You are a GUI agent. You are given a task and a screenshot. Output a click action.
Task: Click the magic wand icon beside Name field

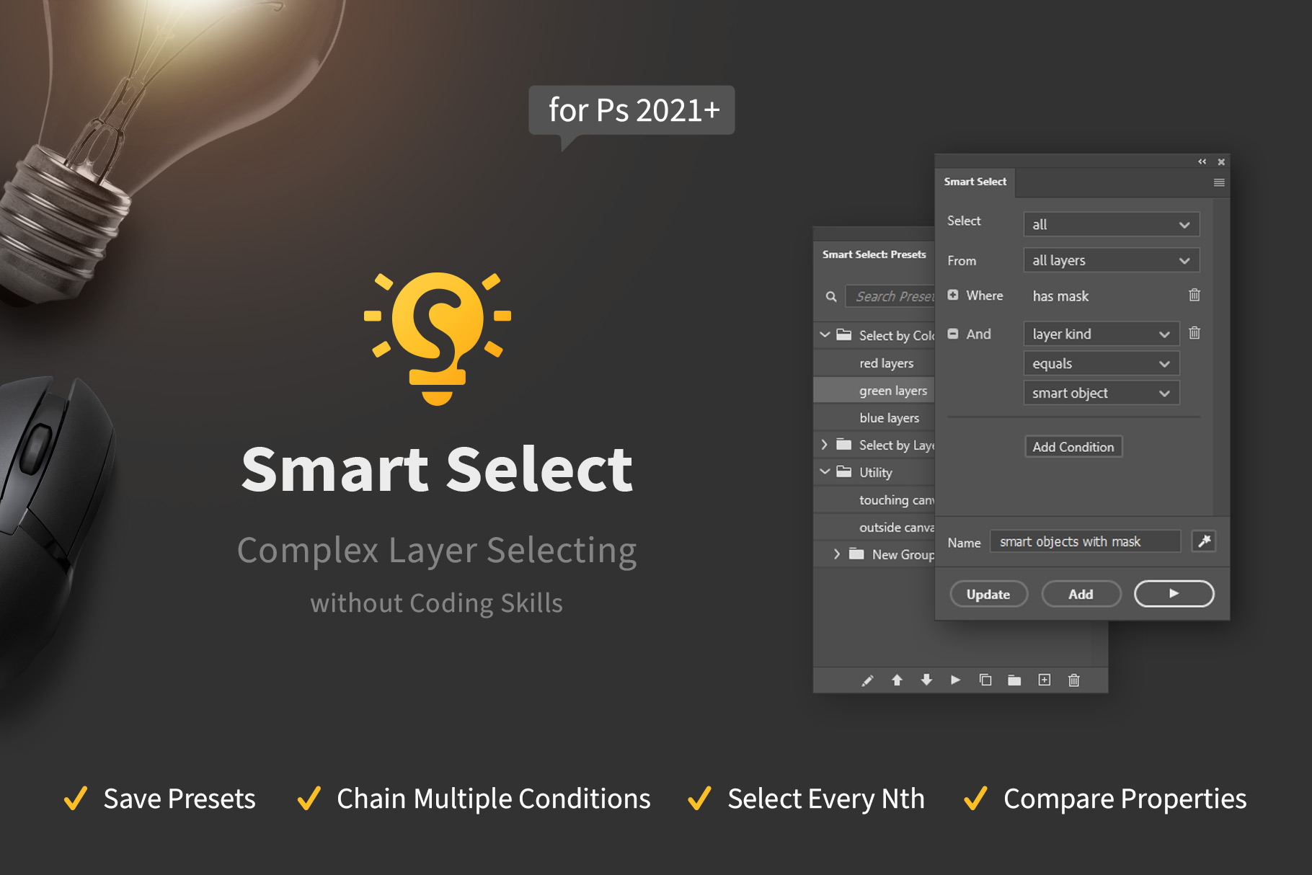1204,541
